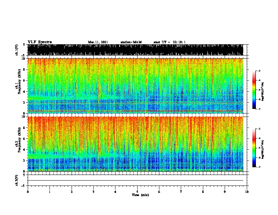Click the "9" tick label on the time axis
278x215 pixels.
click(x=225, y=192)
